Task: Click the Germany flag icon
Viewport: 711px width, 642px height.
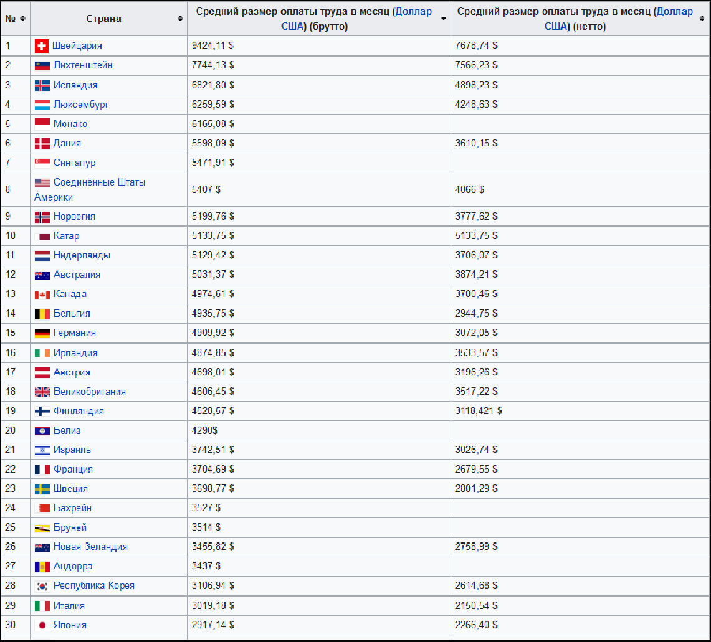Action: [42, 333]
